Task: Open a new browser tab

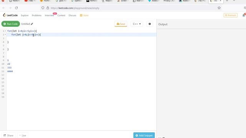Action: click(x=227, y=1)
